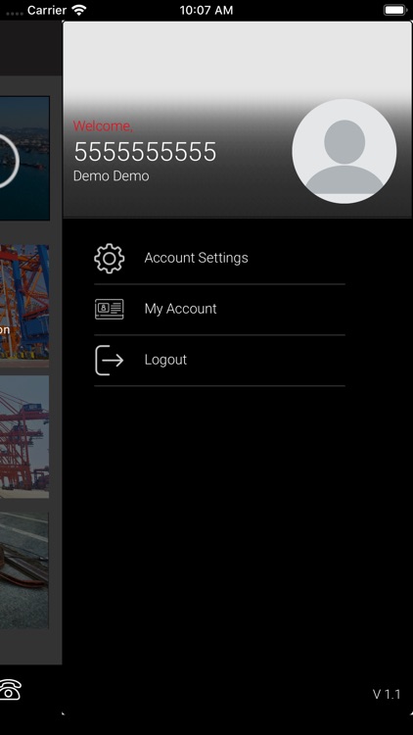Screen dimensions: 413x735
Task: Tap the battery indicator in status bar
Action: (395, 10)
